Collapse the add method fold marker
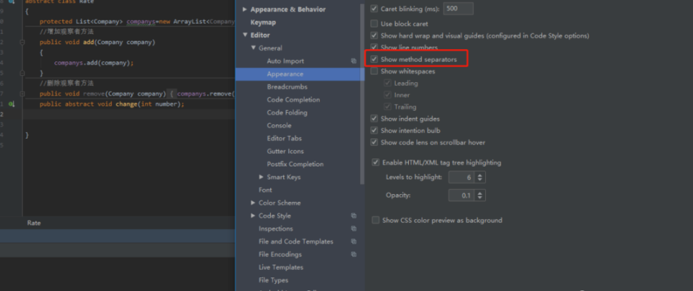Viewport: 693px width, 291px height. [22, 42]
